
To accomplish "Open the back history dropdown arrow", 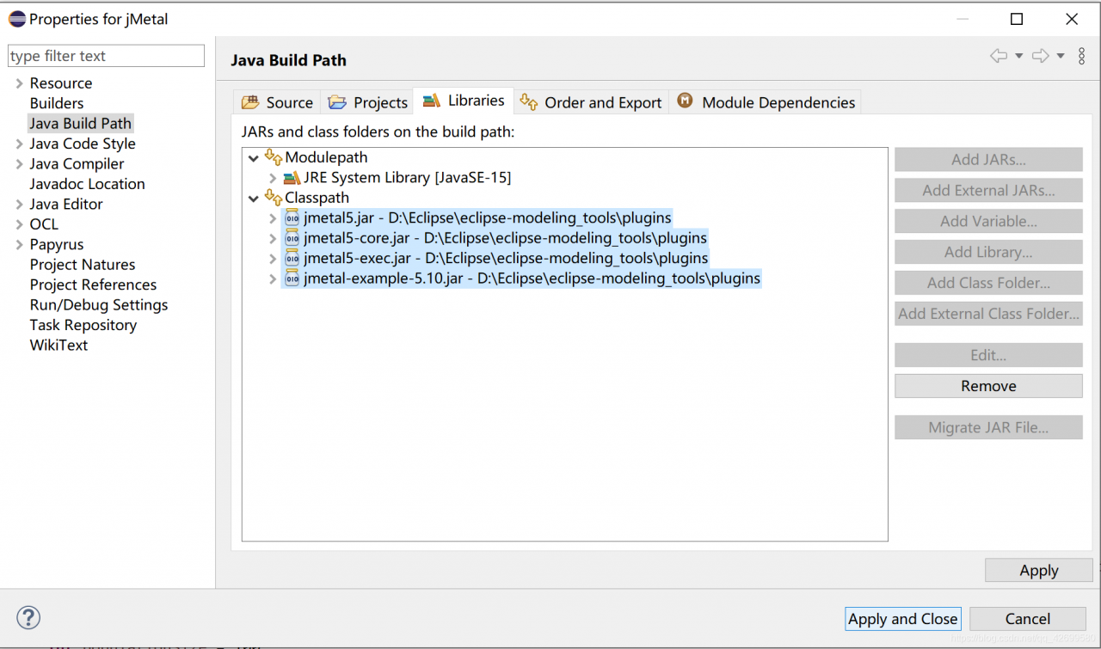I will click(1018, 56).
